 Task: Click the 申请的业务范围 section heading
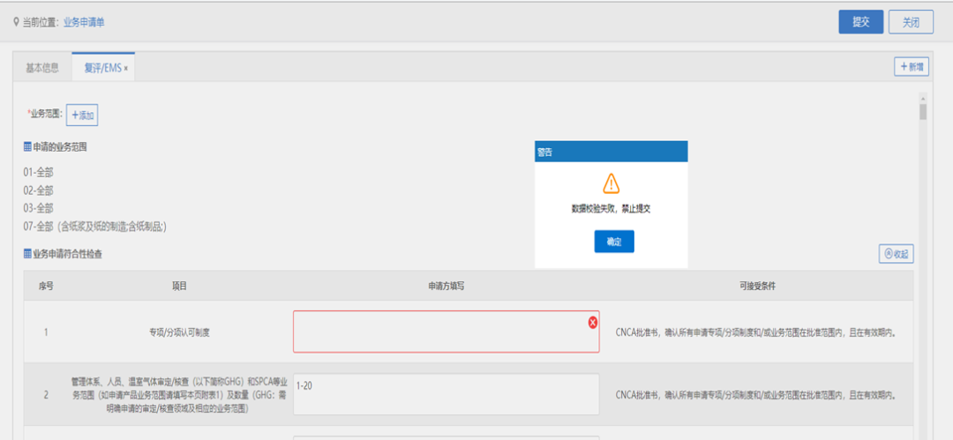(60, 146)
